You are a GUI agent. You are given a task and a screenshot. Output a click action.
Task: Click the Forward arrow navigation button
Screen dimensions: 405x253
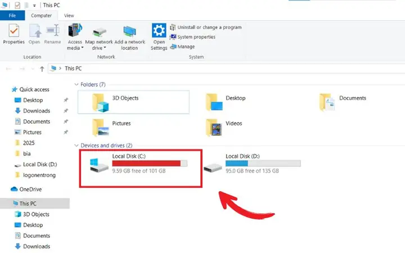point(22,69)
